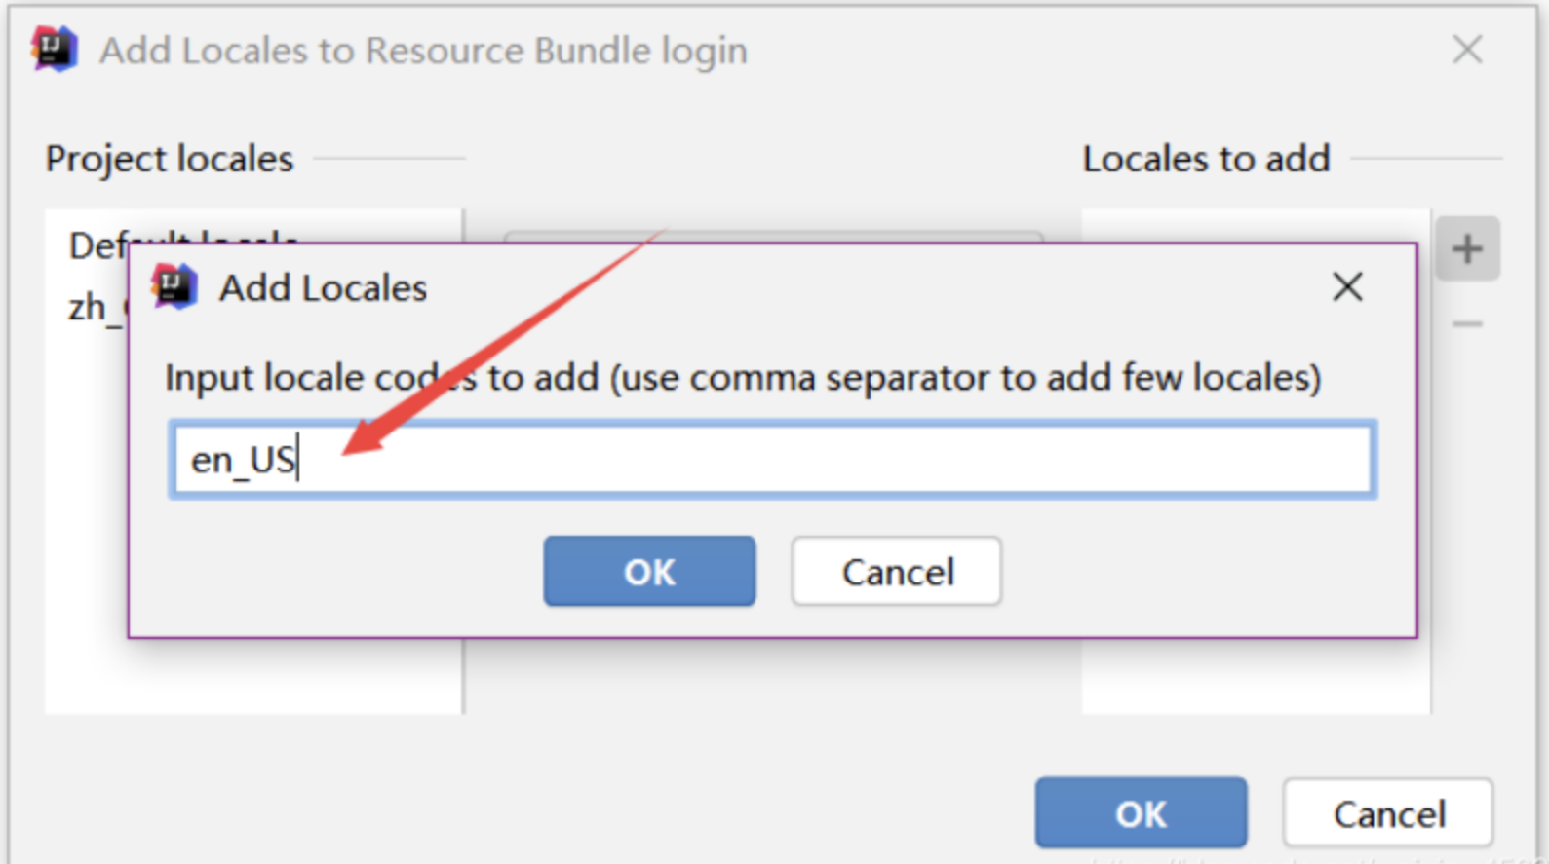The height and width of the screenshot is (864, 1549).
Task: Click the Add Locales to Resource Bundle login title
Action: click(x=423, y=51)
